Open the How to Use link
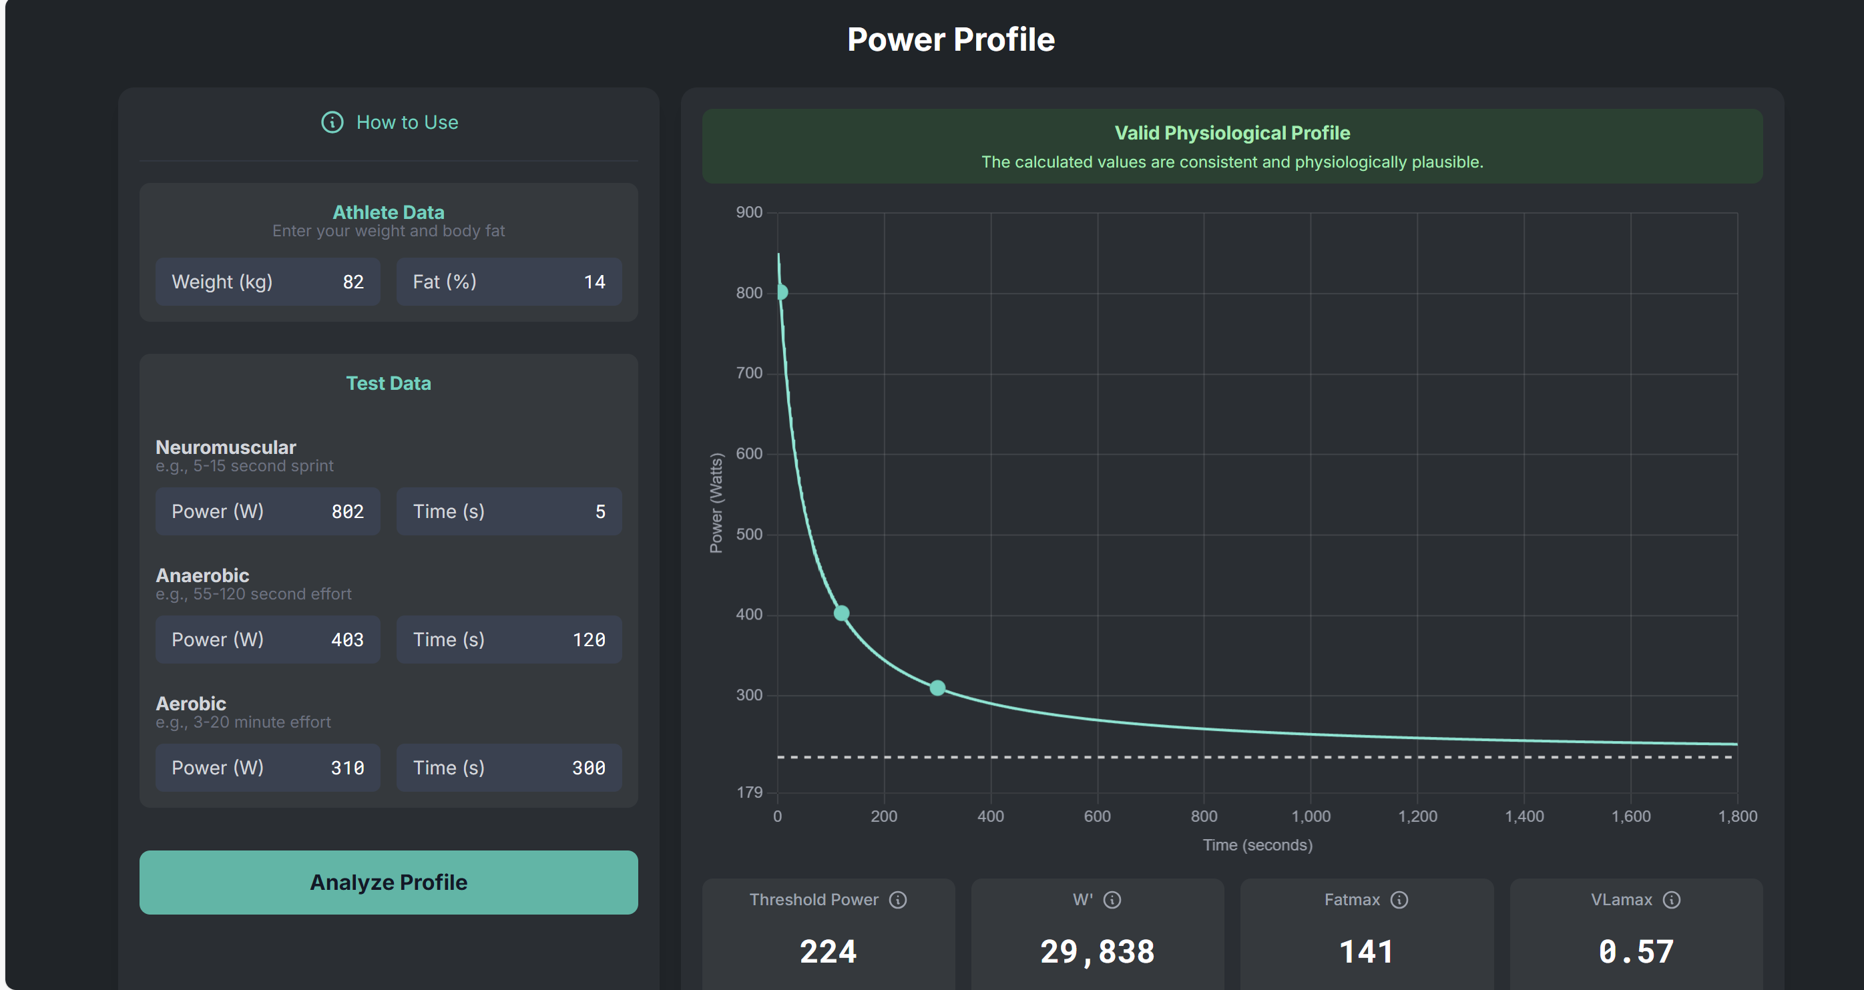This screenshot has height=990, width=1864. coord(407,122)
